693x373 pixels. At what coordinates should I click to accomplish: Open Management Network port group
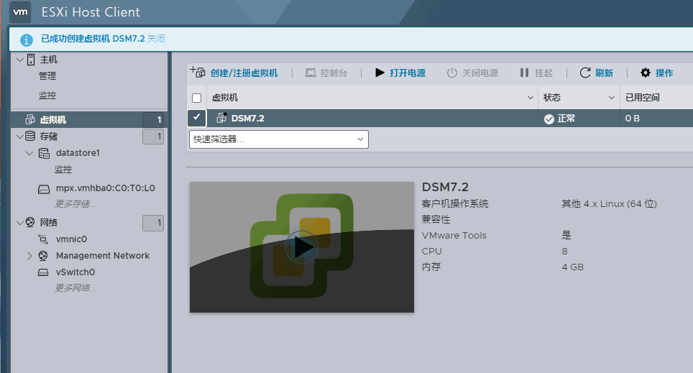click(103, 255)
